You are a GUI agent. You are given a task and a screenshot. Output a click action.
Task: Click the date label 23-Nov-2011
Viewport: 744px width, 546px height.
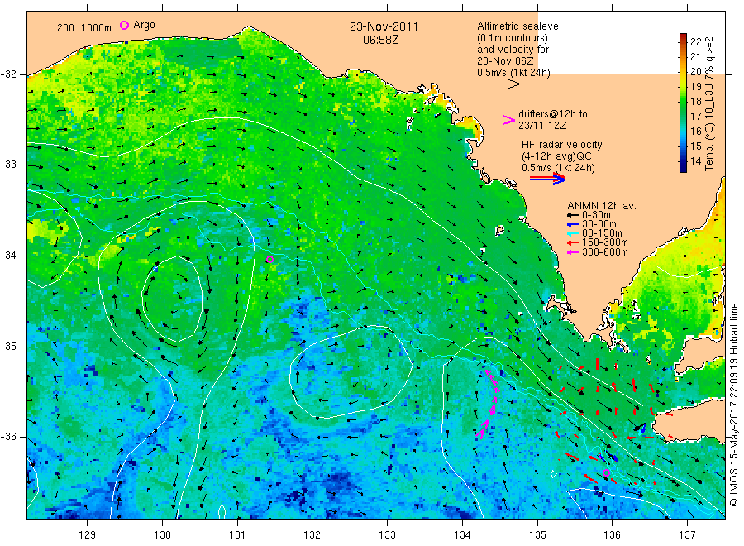[x=384, y=26]
